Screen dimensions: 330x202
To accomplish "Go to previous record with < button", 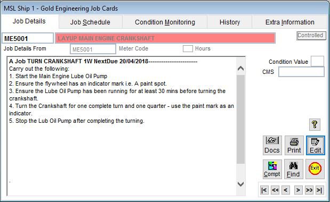I will 286,190.
